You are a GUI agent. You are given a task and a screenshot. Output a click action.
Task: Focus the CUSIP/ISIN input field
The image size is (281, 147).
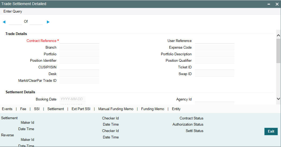(x=79, y=67)
